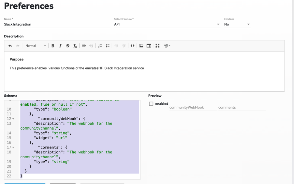
Task: Open the Normal paragraph format dropdown
Action: [36, 46]
